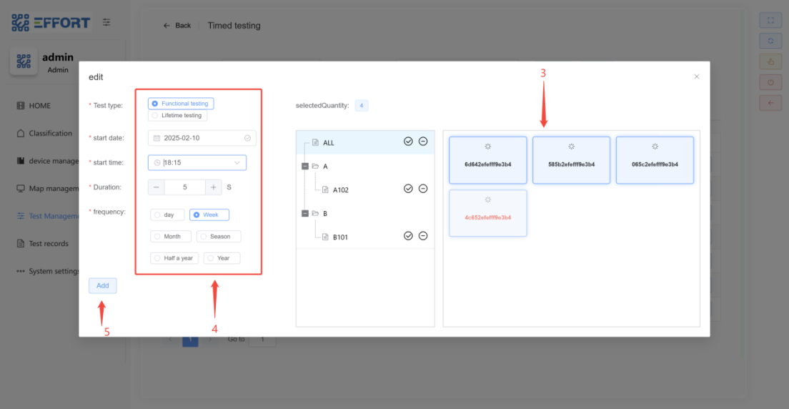Open Test records in sidebar
Viewport: 789px width, 409px height.
(48, 244)
